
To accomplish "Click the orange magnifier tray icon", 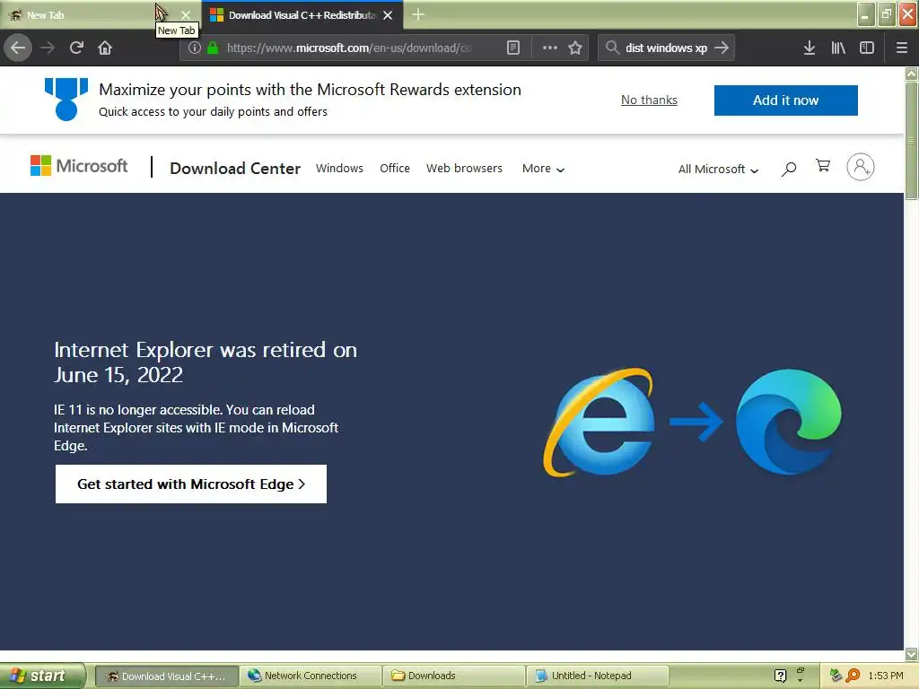I will pyautogui.click(x=853, y=676).
